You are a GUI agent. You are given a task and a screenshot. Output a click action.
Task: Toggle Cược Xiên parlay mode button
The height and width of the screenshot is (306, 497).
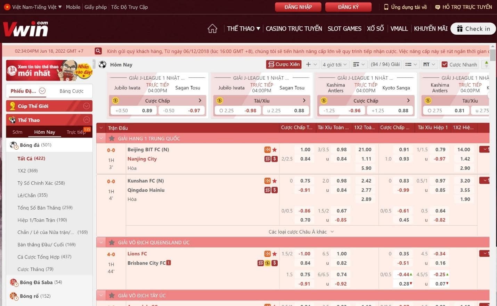[284, 64]
